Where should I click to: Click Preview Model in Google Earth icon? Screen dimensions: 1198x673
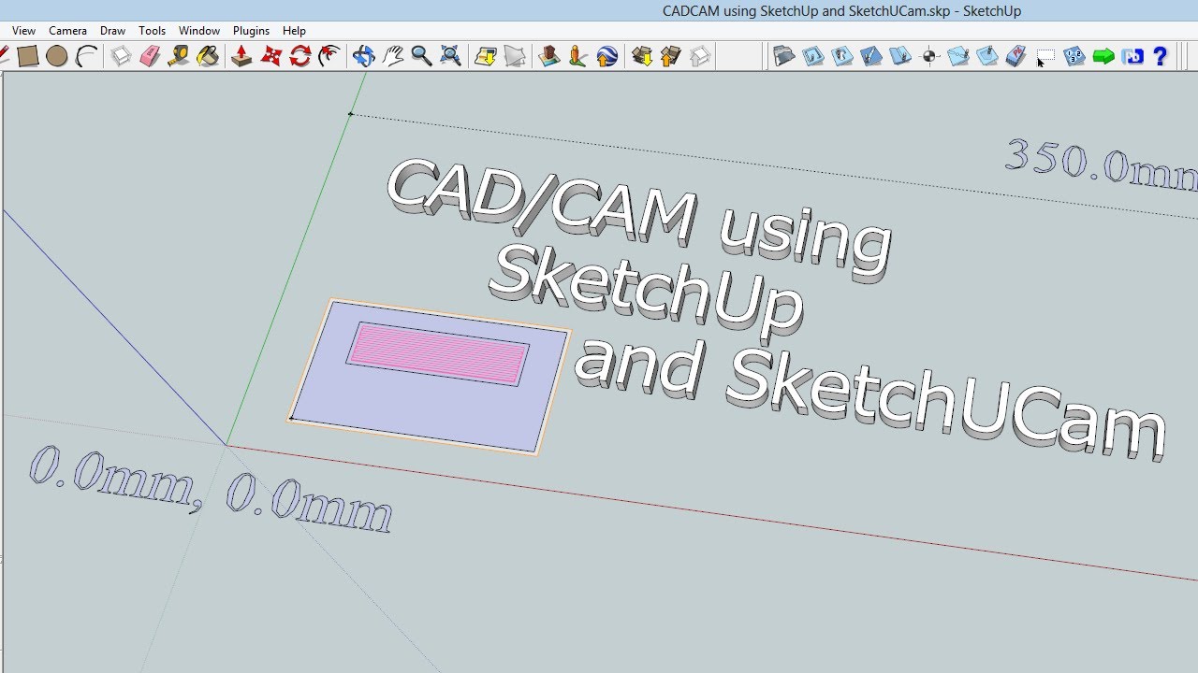click(x=606, y=56)
